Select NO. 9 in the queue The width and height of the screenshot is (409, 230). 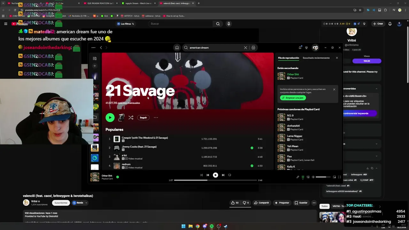click(290, 115)
